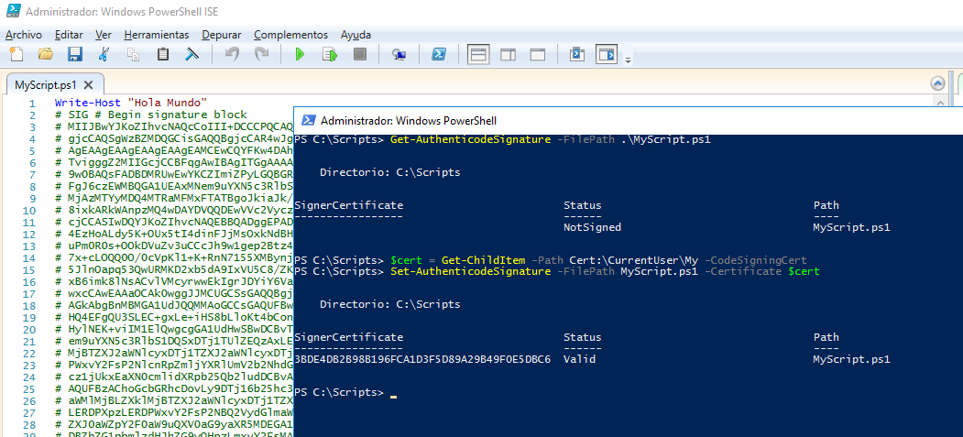Open the Depurar menu
963x437 pixels.
click(222, 35)
